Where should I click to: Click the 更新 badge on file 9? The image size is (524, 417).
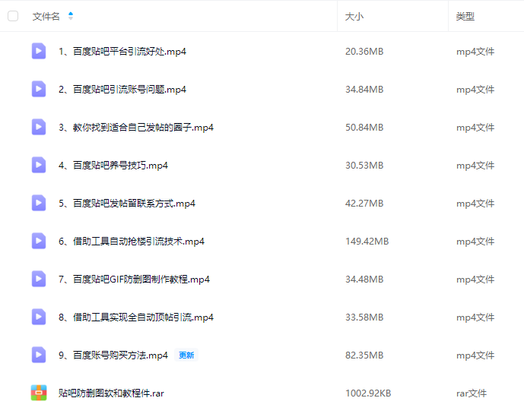coord(186,355)
